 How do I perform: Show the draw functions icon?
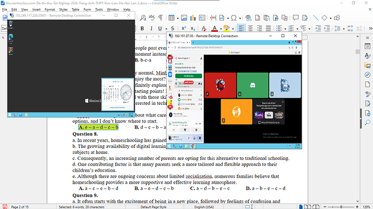(x=337, y=18)
